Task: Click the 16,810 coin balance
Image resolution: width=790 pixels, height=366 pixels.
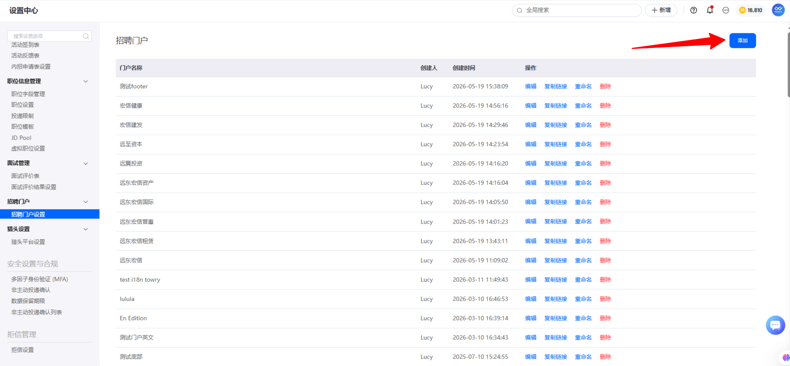Action: [751, 10]
